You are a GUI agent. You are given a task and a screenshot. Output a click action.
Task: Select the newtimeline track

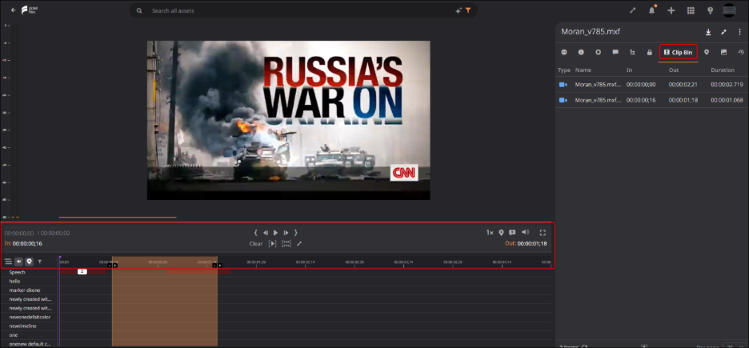[23, 326]
